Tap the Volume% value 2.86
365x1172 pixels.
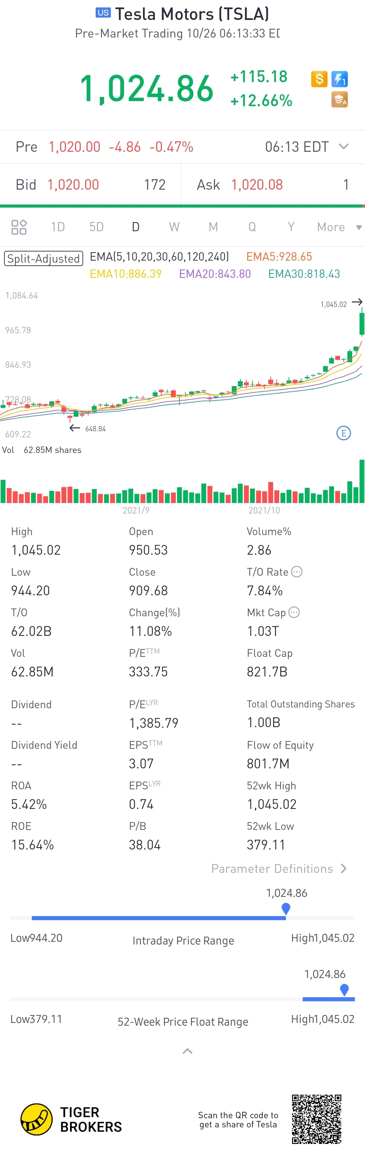pyautogui.click(x=259, y=550)
